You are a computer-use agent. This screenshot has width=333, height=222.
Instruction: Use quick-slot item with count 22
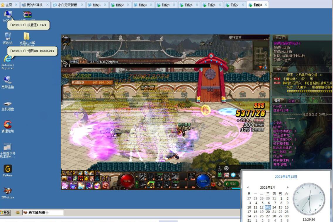(81, 185)
